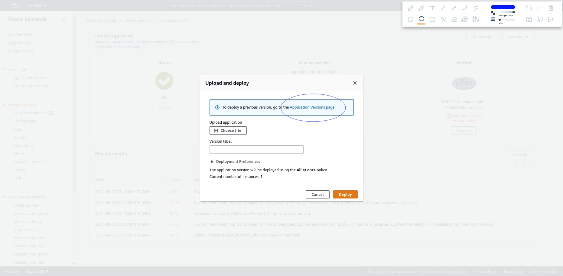Viewport: 563px width, 276px height.
Task: Open Applications in the sidebar
Action: (19, 43)
